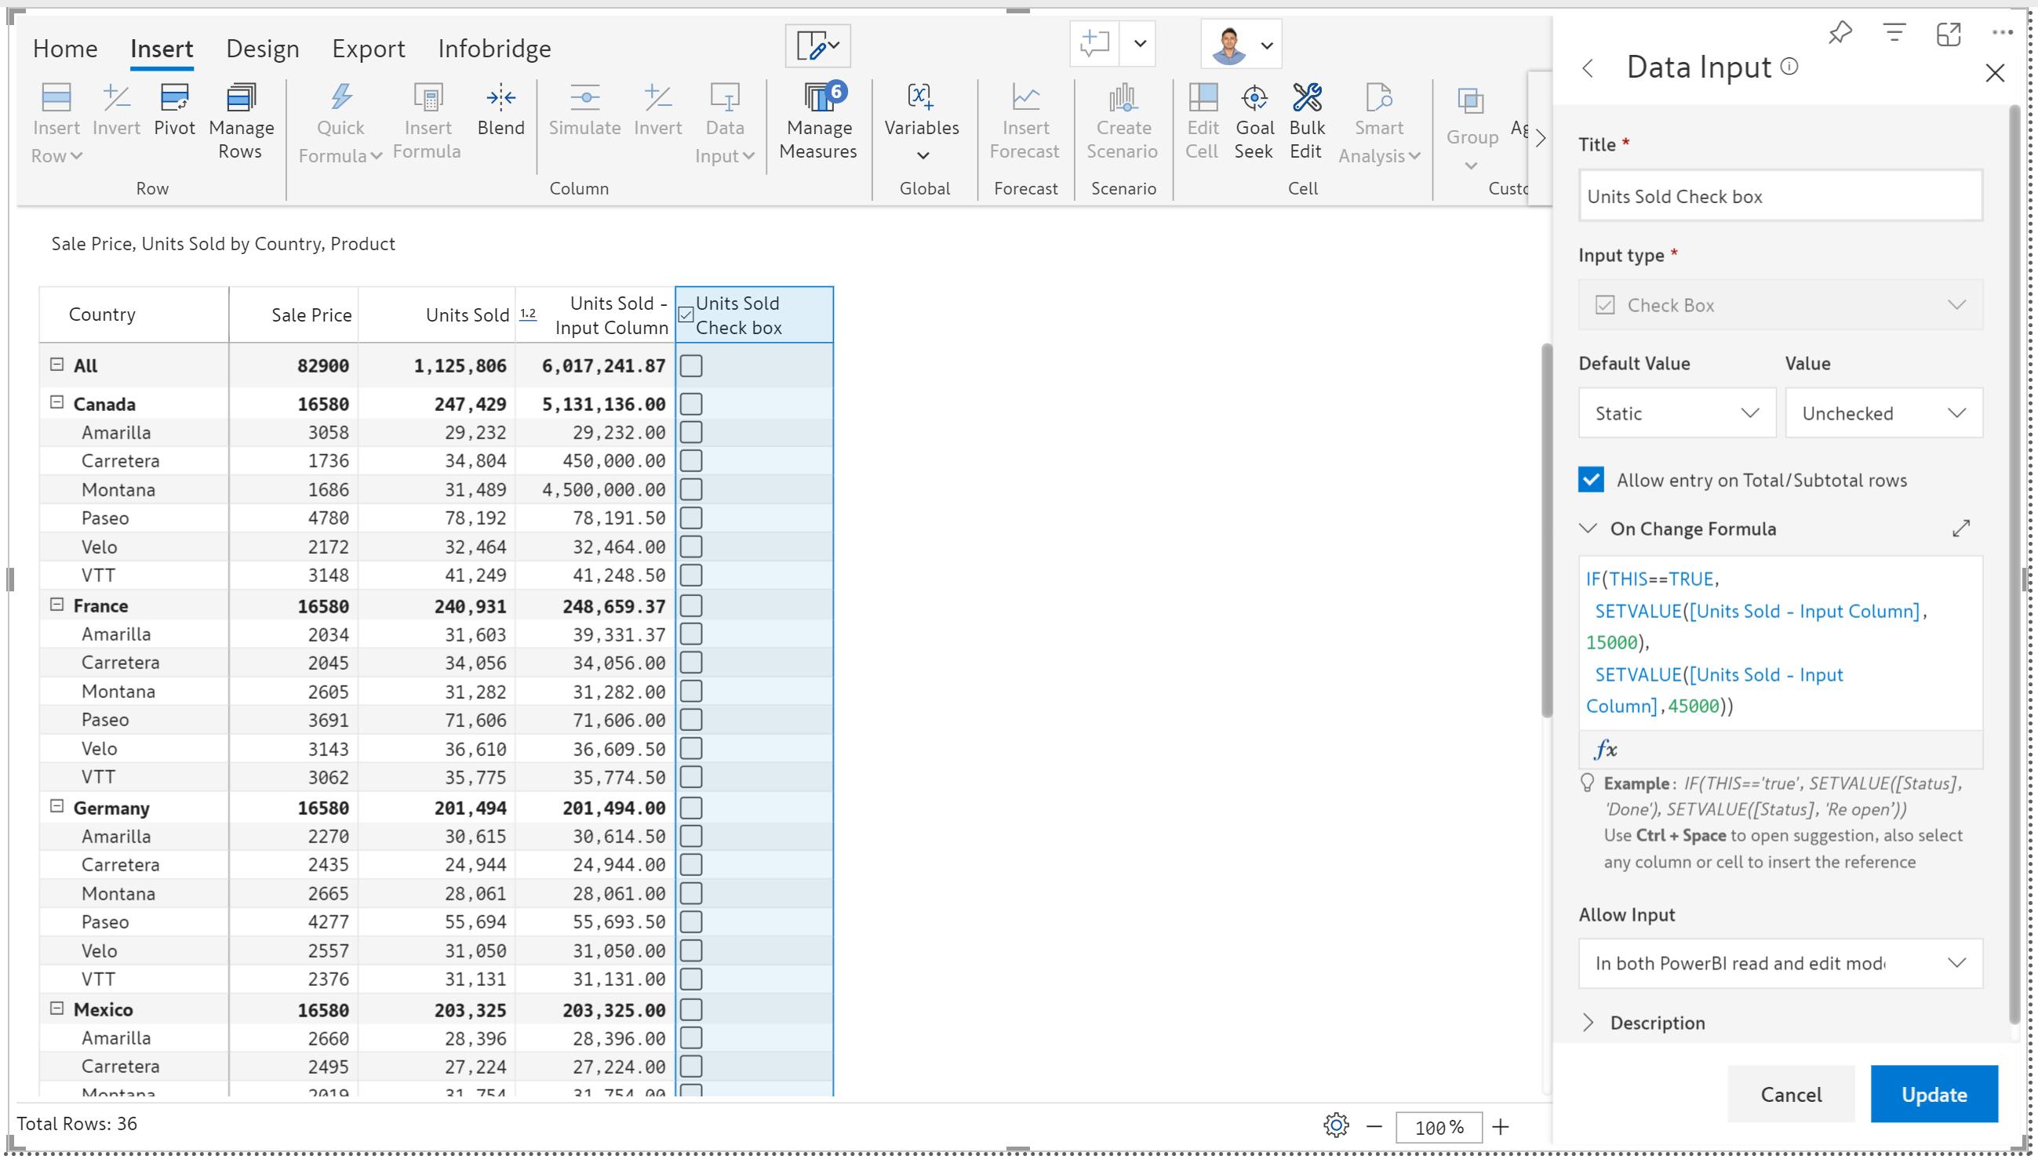
Task: Switch to the Design tab
Action: [x=263, y=49]
